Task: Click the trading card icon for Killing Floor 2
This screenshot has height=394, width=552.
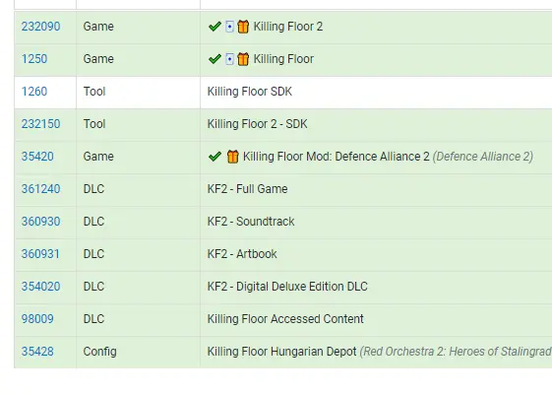Action: [229, 27]
